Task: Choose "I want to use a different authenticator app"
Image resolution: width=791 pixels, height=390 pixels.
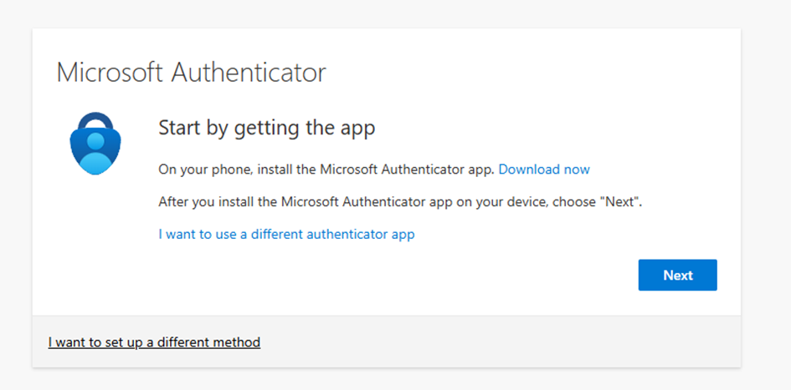Action: [286, 235]
